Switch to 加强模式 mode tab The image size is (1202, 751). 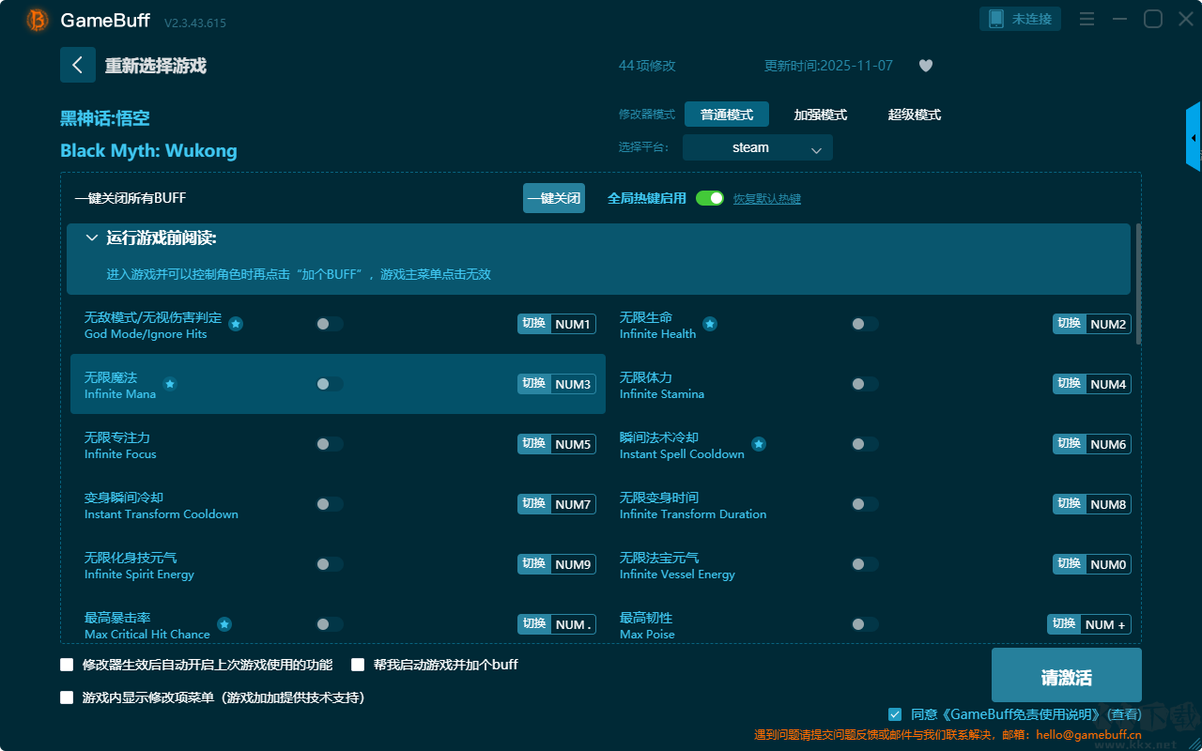tap(821, 115)
